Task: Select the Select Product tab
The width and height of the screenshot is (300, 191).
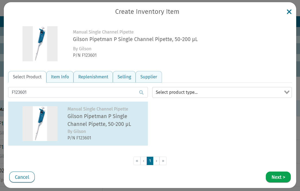Action: tap(27, 77)
